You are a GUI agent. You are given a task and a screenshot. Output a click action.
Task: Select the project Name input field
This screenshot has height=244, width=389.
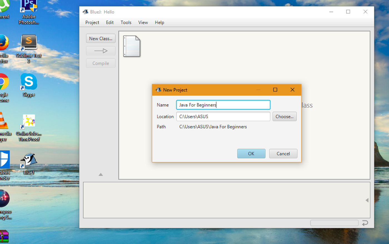coord(223,105)
